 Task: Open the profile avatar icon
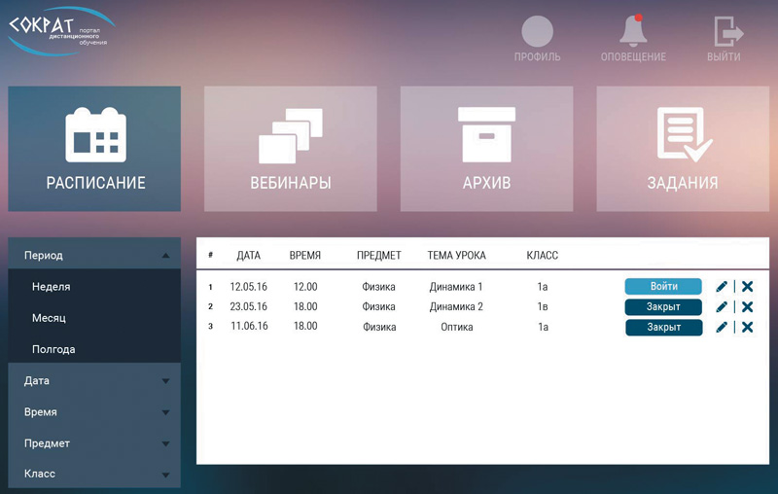(537, 32)
